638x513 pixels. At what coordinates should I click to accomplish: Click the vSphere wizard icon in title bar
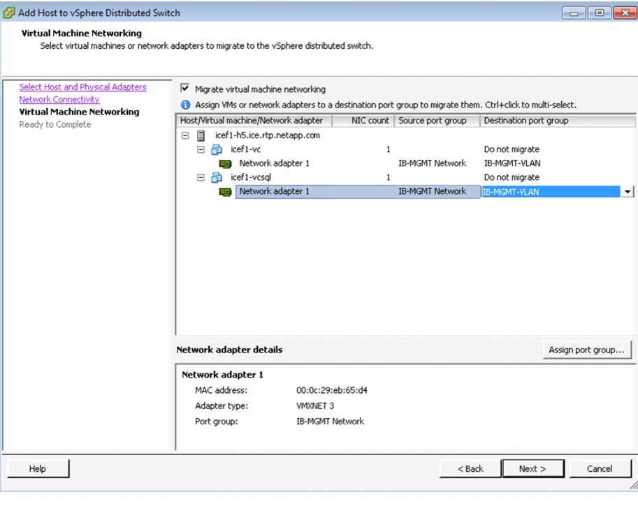click(x=8, y=13)
